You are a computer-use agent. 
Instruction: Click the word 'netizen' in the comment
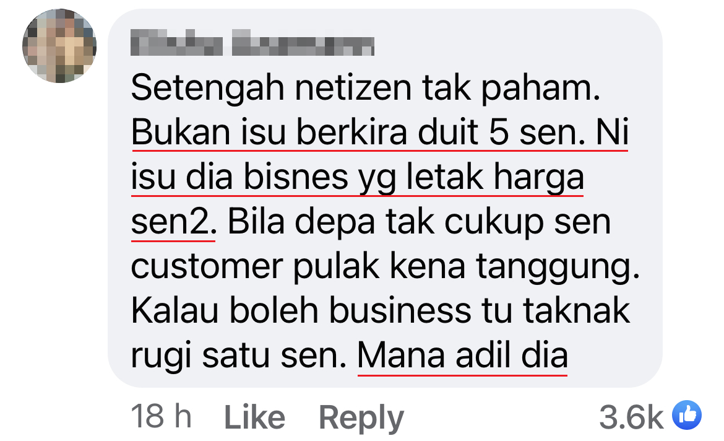(x=353, y=88)
